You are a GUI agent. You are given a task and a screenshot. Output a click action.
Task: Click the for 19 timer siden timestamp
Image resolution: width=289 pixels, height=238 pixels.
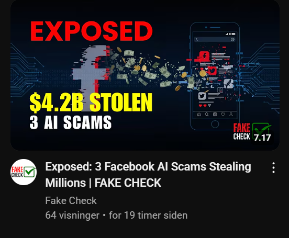[x=148, y=215]
